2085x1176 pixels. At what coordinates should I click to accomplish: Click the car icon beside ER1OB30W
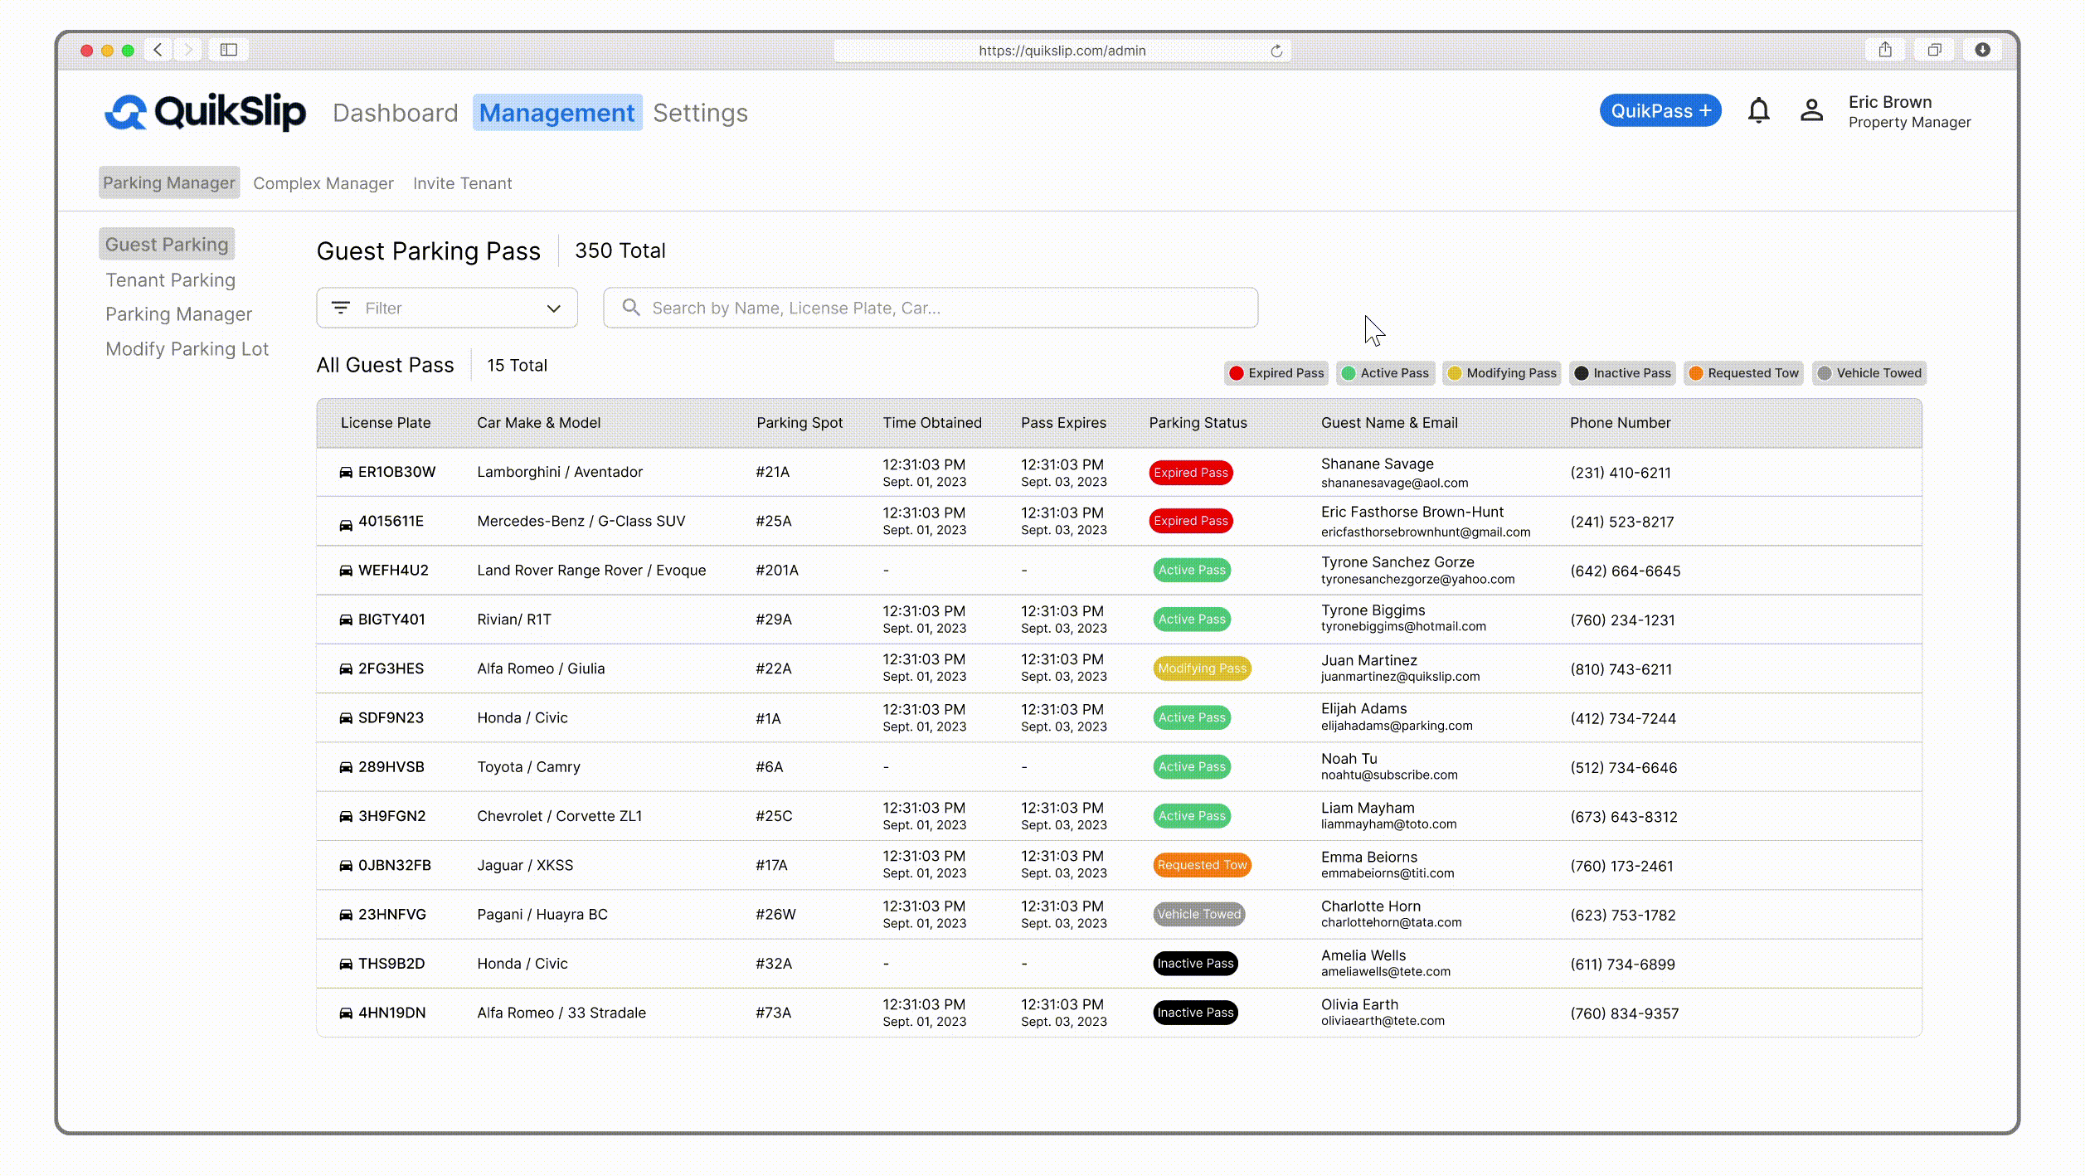[346, 473]
